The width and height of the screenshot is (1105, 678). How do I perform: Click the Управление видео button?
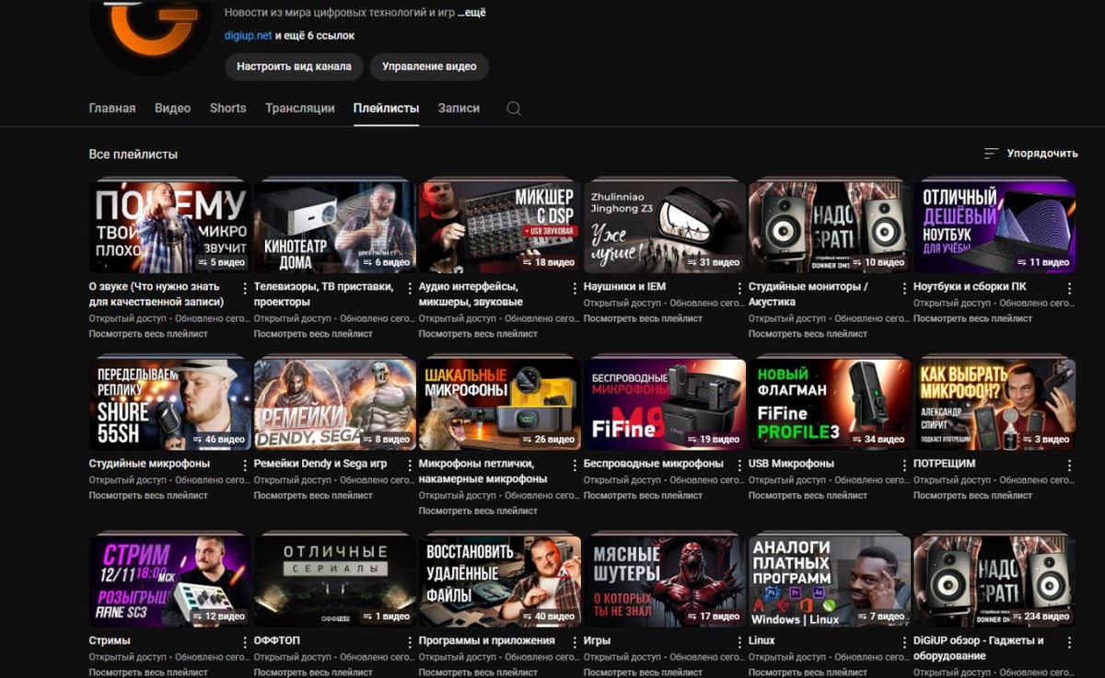click(x=429, y=66)
